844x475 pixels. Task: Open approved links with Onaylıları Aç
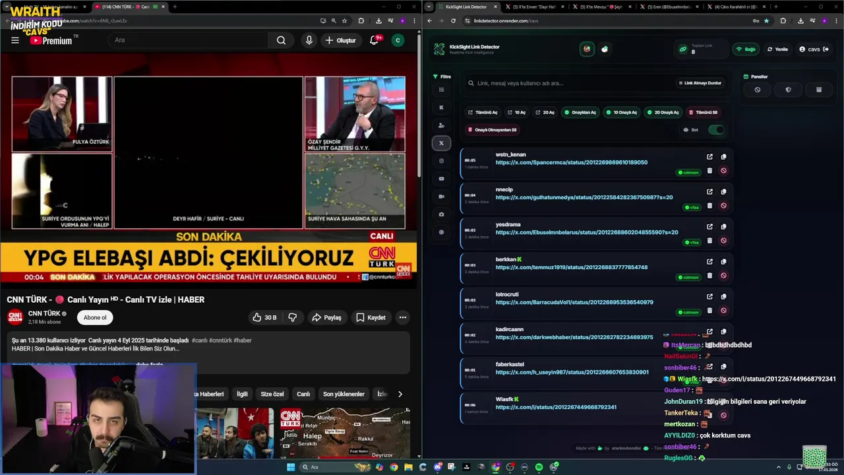(580, 112)
